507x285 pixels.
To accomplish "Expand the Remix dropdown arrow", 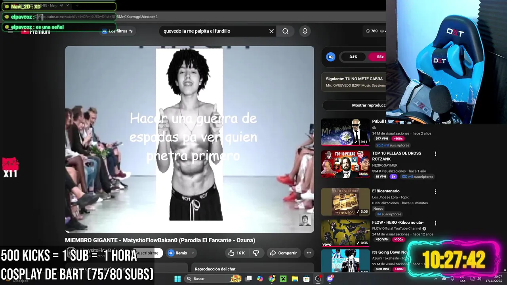I will pos(193,253).
